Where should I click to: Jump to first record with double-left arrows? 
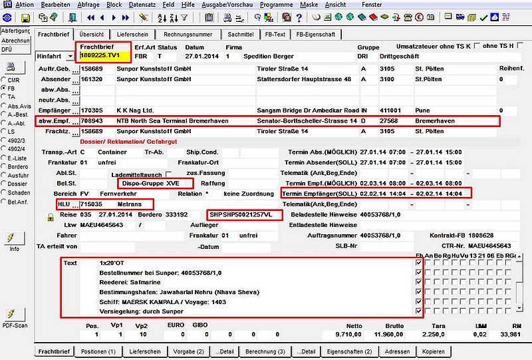(90, 18)
